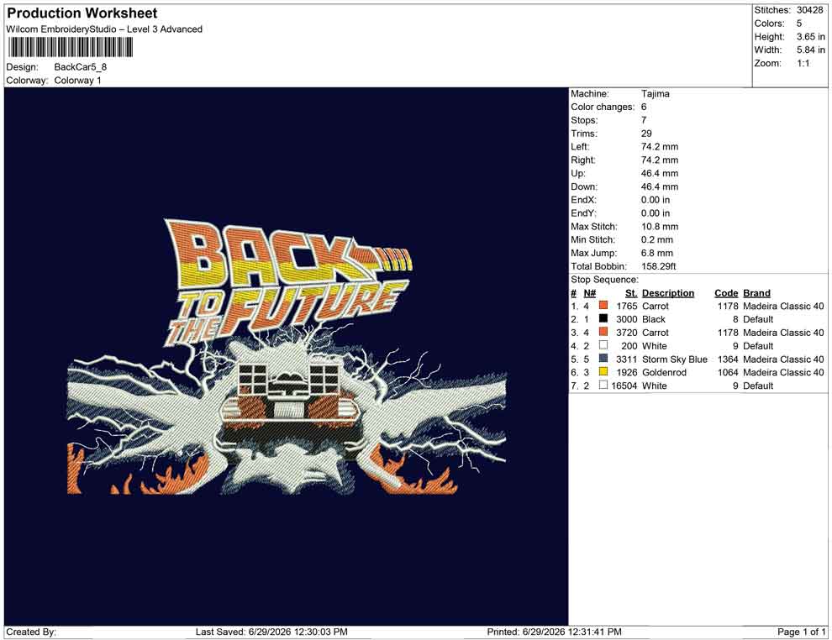Click the machine value 'Tajima'
The image size is (832, 640).
(x=656, y=94)
